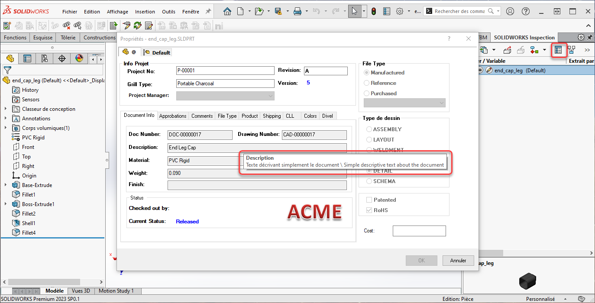Switch to the PropertyManager tab icon

point(27,58)
